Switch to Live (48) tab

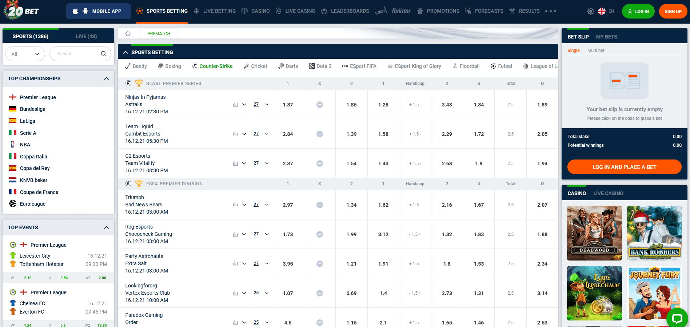pyautogui.click(x=86, y=36)
